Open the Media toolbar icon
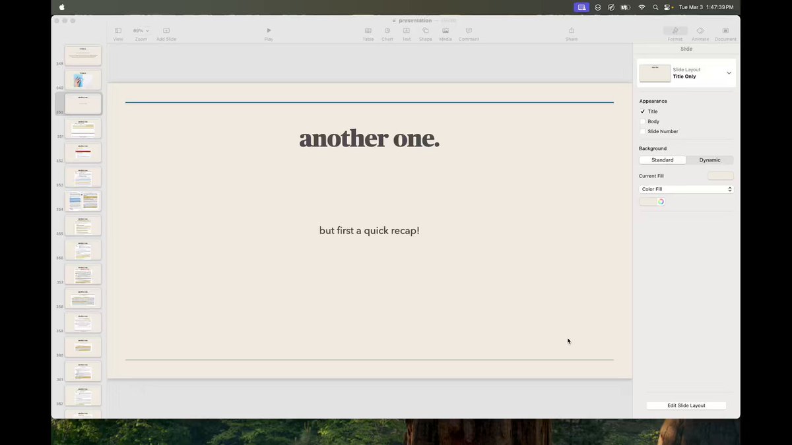The width and height of the screenshot is (792, 445). click(x=445, y=30)
